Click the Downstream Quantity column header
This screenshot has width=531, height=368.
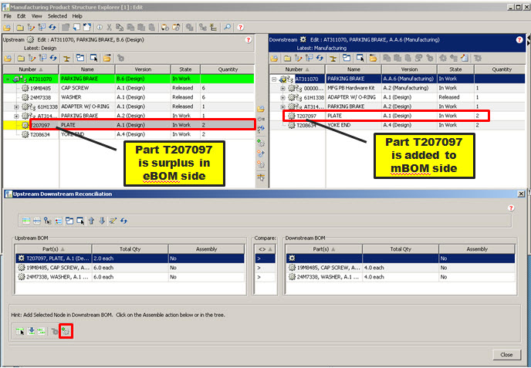click(501, 69)
